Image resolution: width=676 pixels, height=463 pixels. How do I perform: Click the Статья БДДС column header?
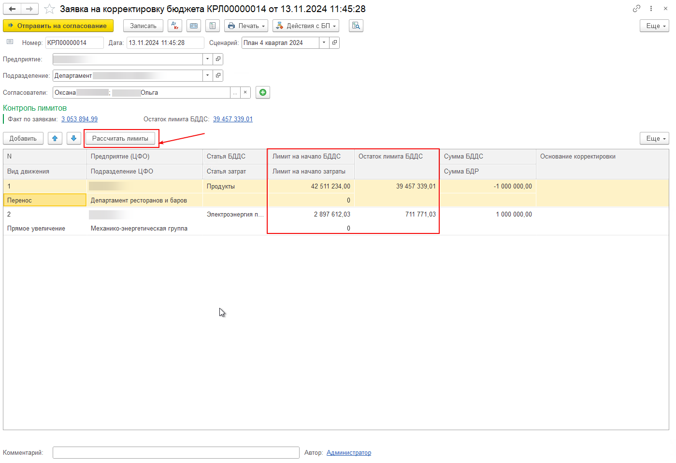[235, 156]
